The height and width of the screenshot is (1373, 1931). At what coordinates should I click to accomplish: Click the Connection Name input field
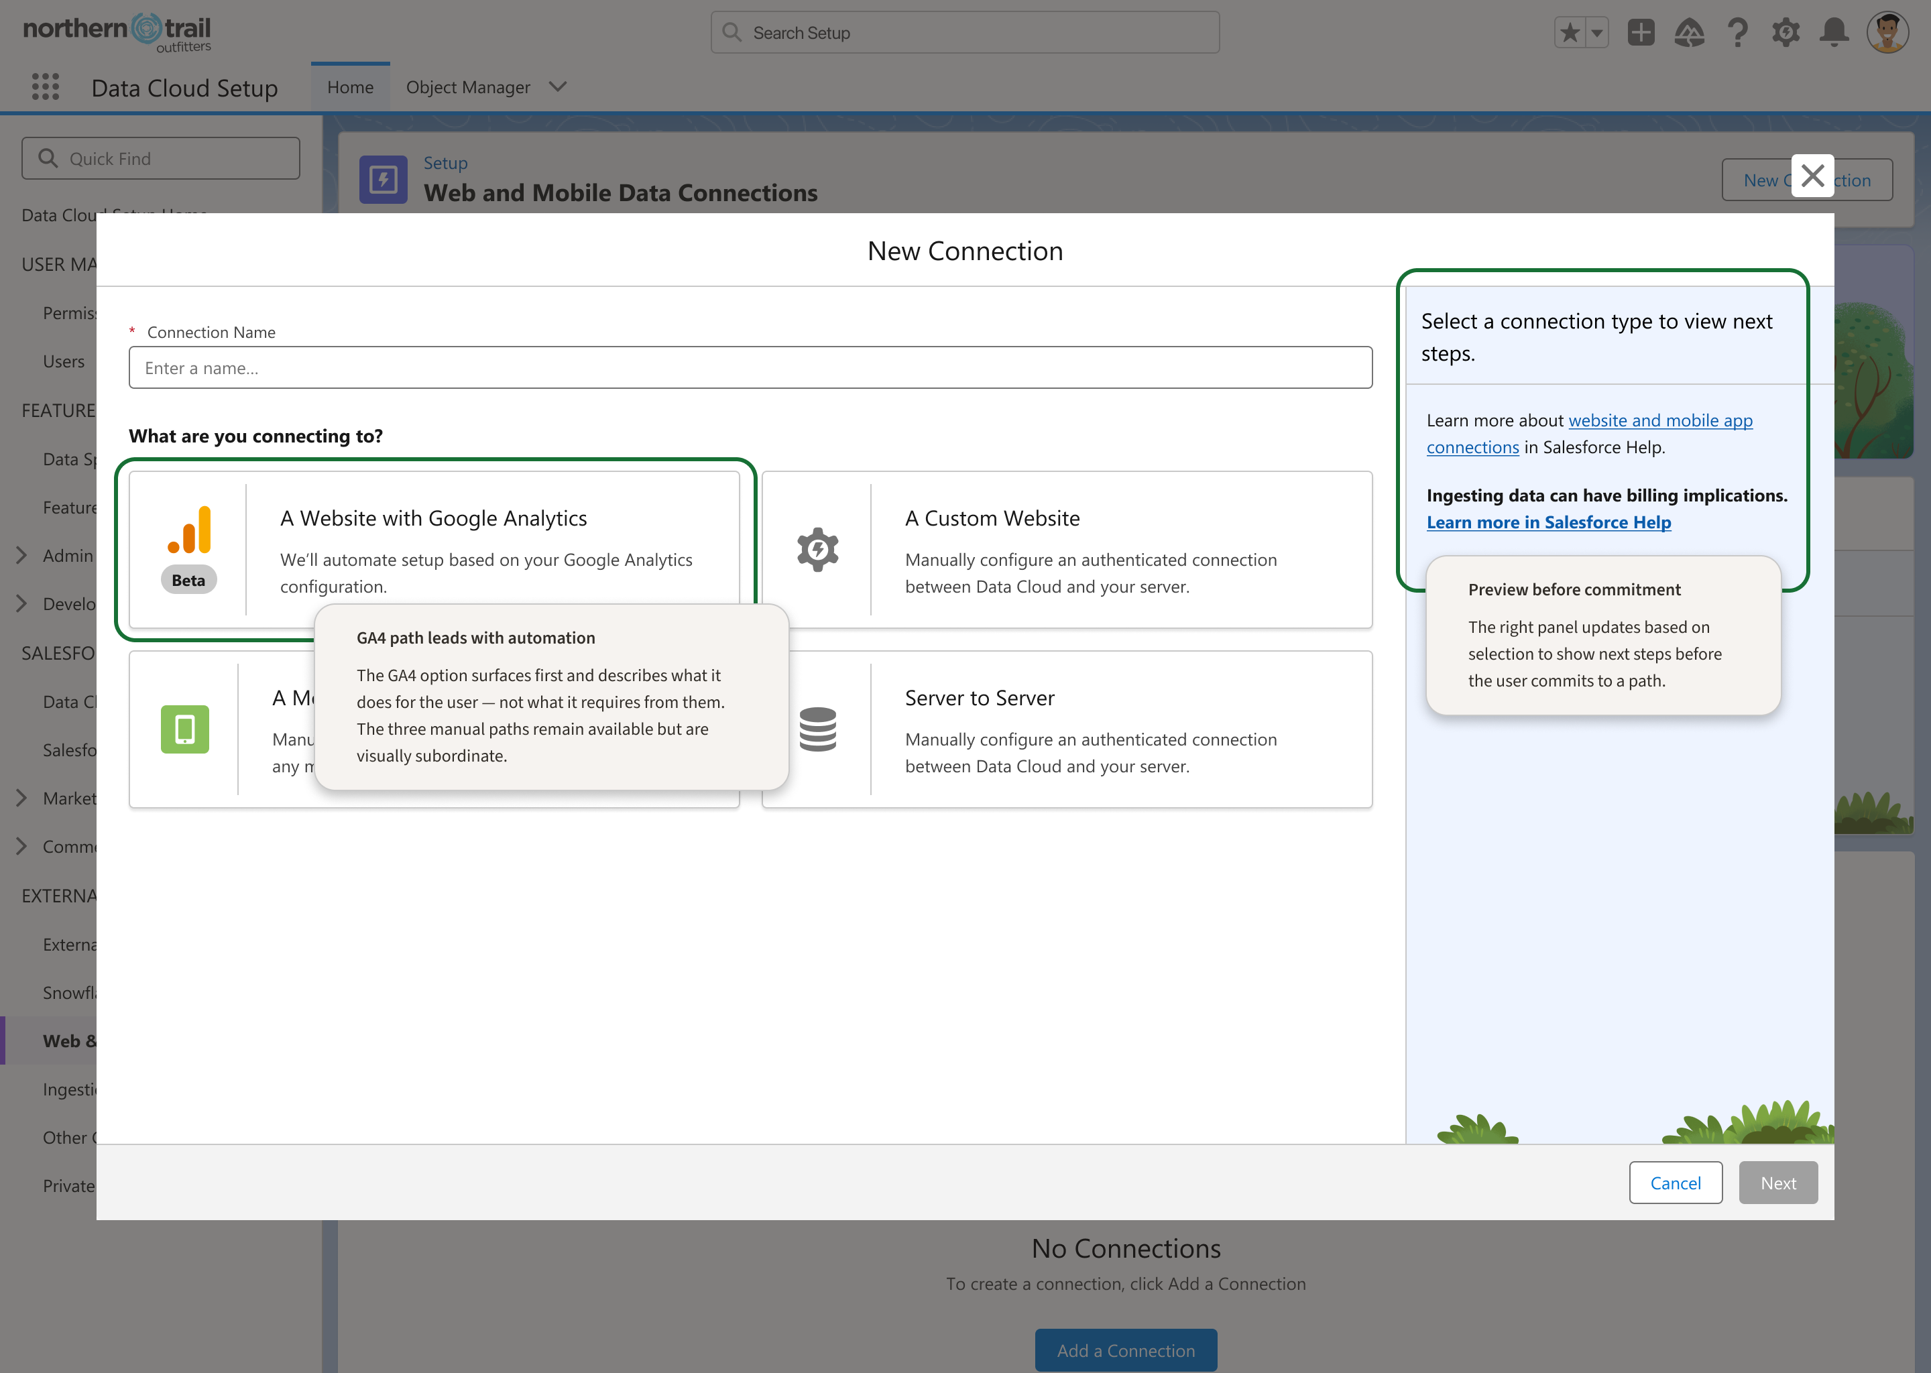point(751,368)
